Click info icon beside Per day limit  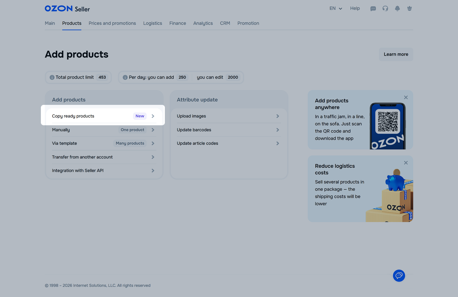(x=125, y=77)
